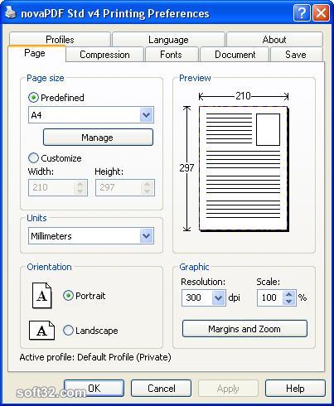Click the portrait page orientation icon

[x=42, y=296]
